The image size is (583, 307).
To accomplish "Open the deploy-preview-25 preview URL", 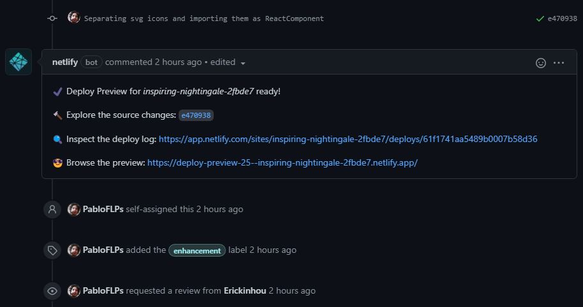I will coord(283,162).
